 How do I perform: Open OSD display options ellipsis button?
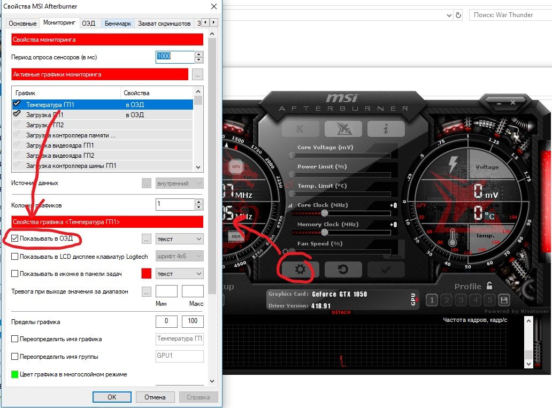147,238
